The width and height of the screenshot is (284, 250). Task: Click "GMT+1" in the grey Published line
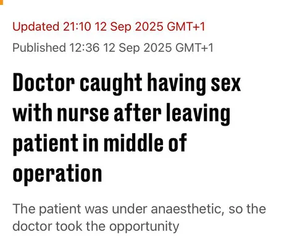click(194, 47)
